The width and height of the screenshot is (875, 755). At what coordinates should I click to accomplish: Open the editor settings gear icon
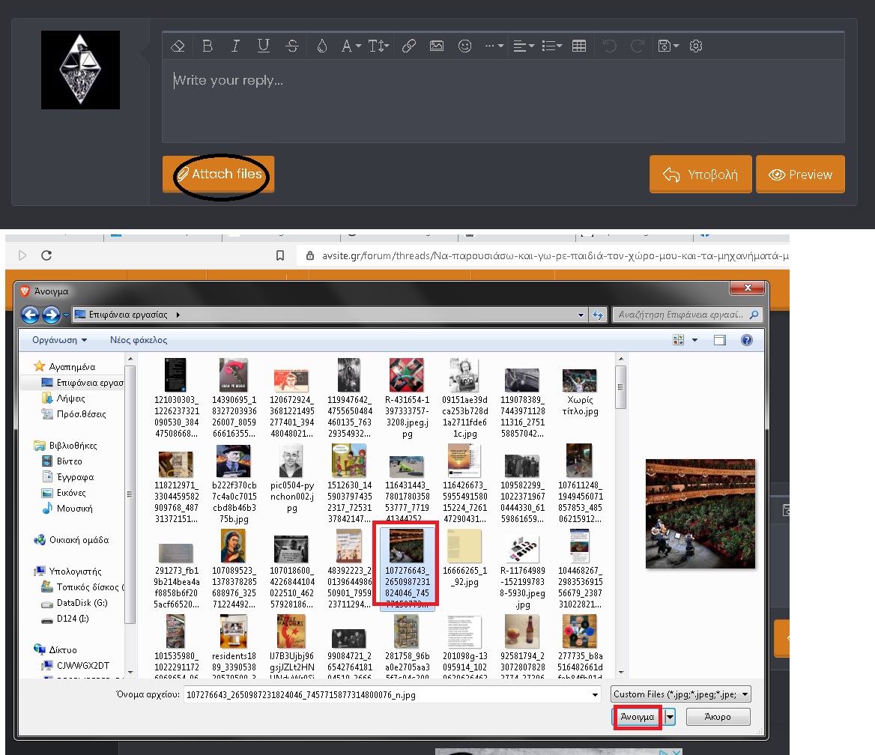696,46
